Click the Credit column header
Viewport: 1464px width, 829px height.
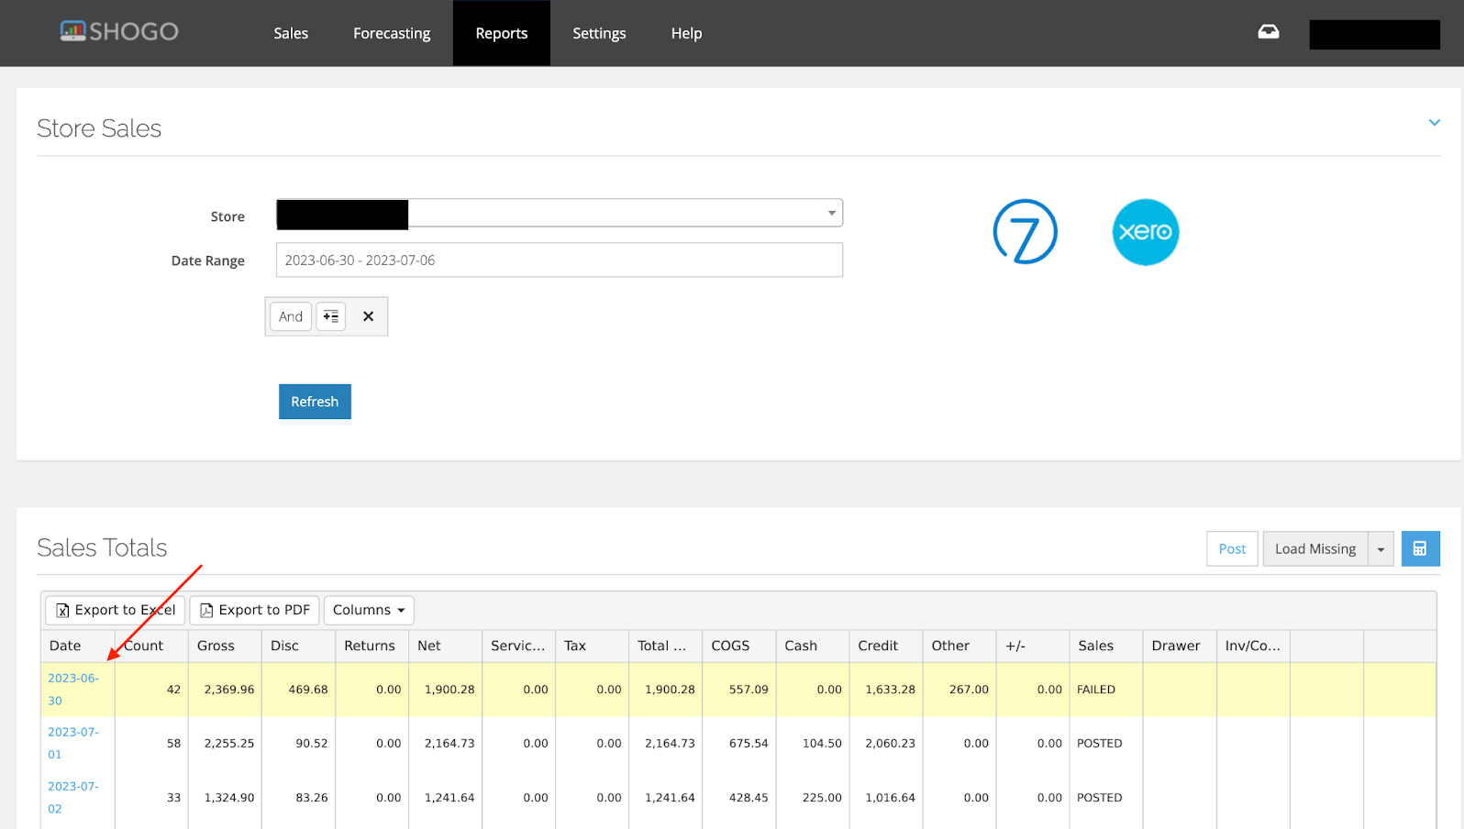pyautogui.click(x=885, y=646)
